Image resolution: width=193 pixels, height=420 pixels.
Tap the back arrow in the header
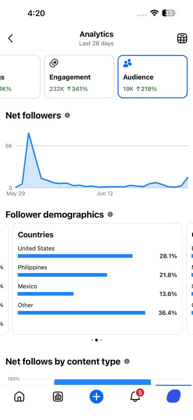click(x=10, y=38)
